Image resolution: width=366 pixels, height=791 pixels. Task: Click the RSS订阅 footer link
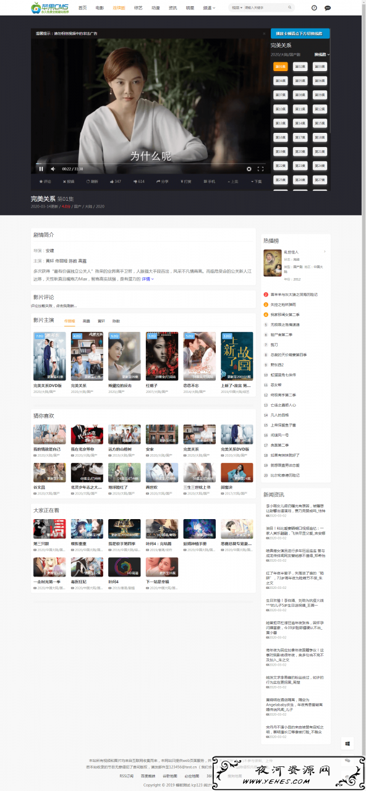(x=127, y=776)
